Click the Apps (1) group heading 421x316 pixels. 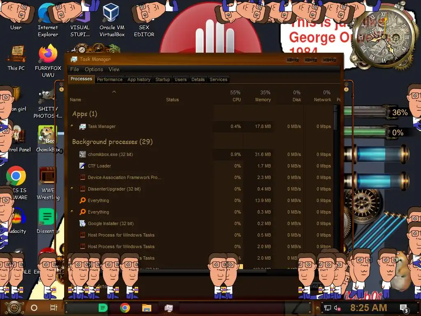point(85,114)
